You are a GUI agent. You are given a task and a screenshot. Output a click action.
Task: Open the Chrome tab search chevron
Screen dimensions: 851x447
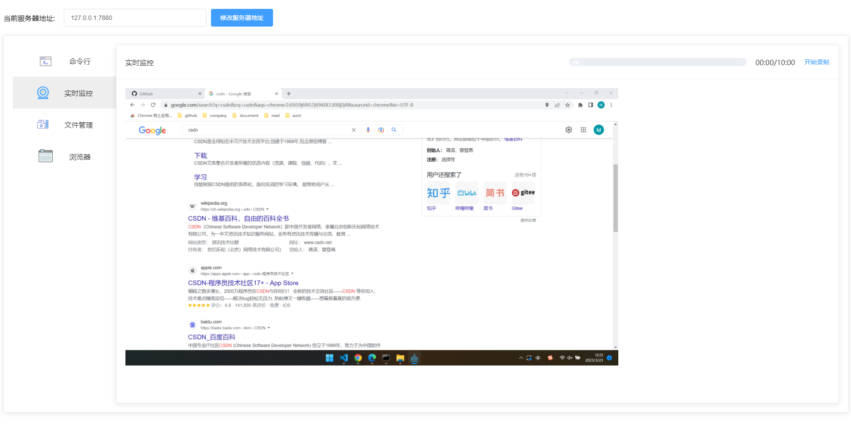coord(566,93)
